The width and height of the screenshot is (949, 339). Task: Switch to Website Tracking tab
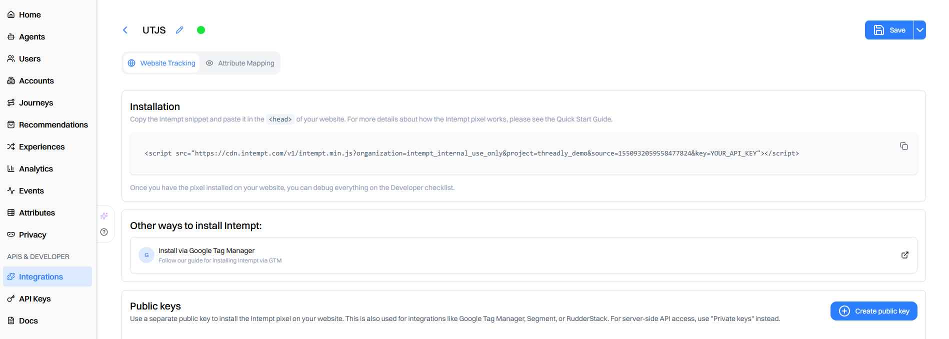point(161,63)
